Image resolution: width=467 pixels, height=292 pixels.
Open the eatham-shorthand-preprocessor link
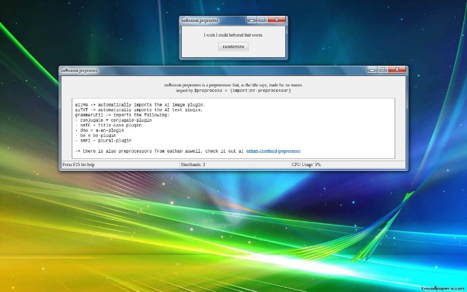(x=273, y=150)
